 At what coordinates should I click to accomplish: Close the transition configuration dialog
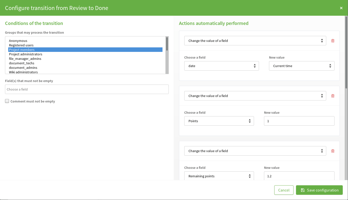click(x=341, y=8)
